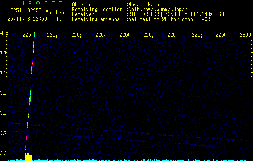Click the 25.11.18 22:50 timestamp

coord(27,19)
